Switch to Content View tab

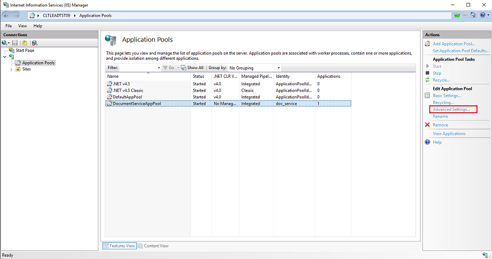coord(153,246)
